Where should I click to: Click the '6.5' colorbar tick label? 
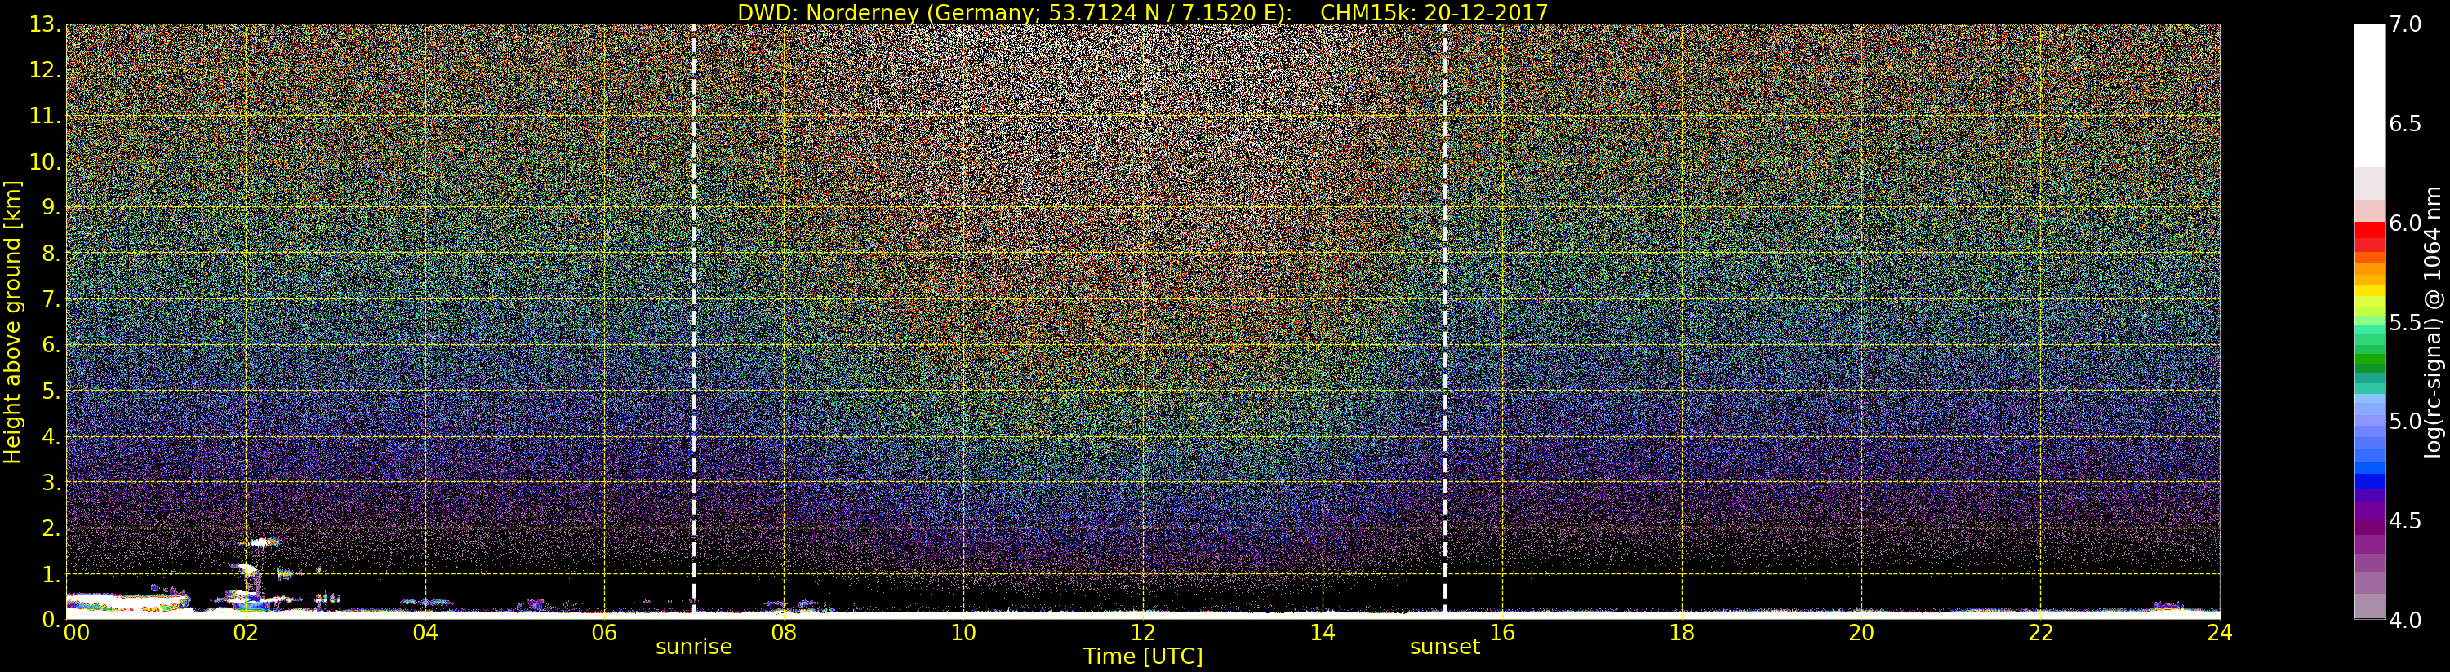click(x=2405, y=124)
